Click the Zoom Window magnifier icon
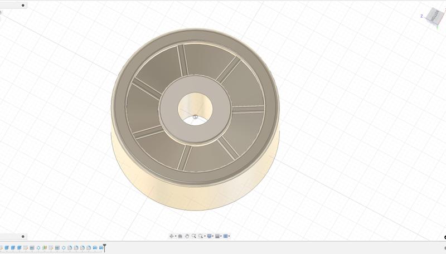Screen dimensions: 446x254 point(201,236)
